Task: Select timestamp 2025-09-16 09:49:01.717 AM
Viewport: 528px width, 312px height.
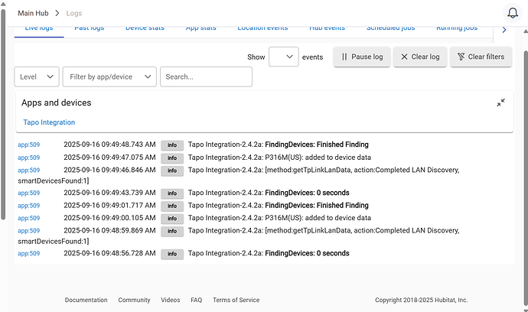Action: pos(109,205)
